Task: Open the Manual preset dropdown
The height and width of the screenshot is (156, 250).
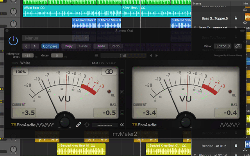Action: [x=55, y=38]
